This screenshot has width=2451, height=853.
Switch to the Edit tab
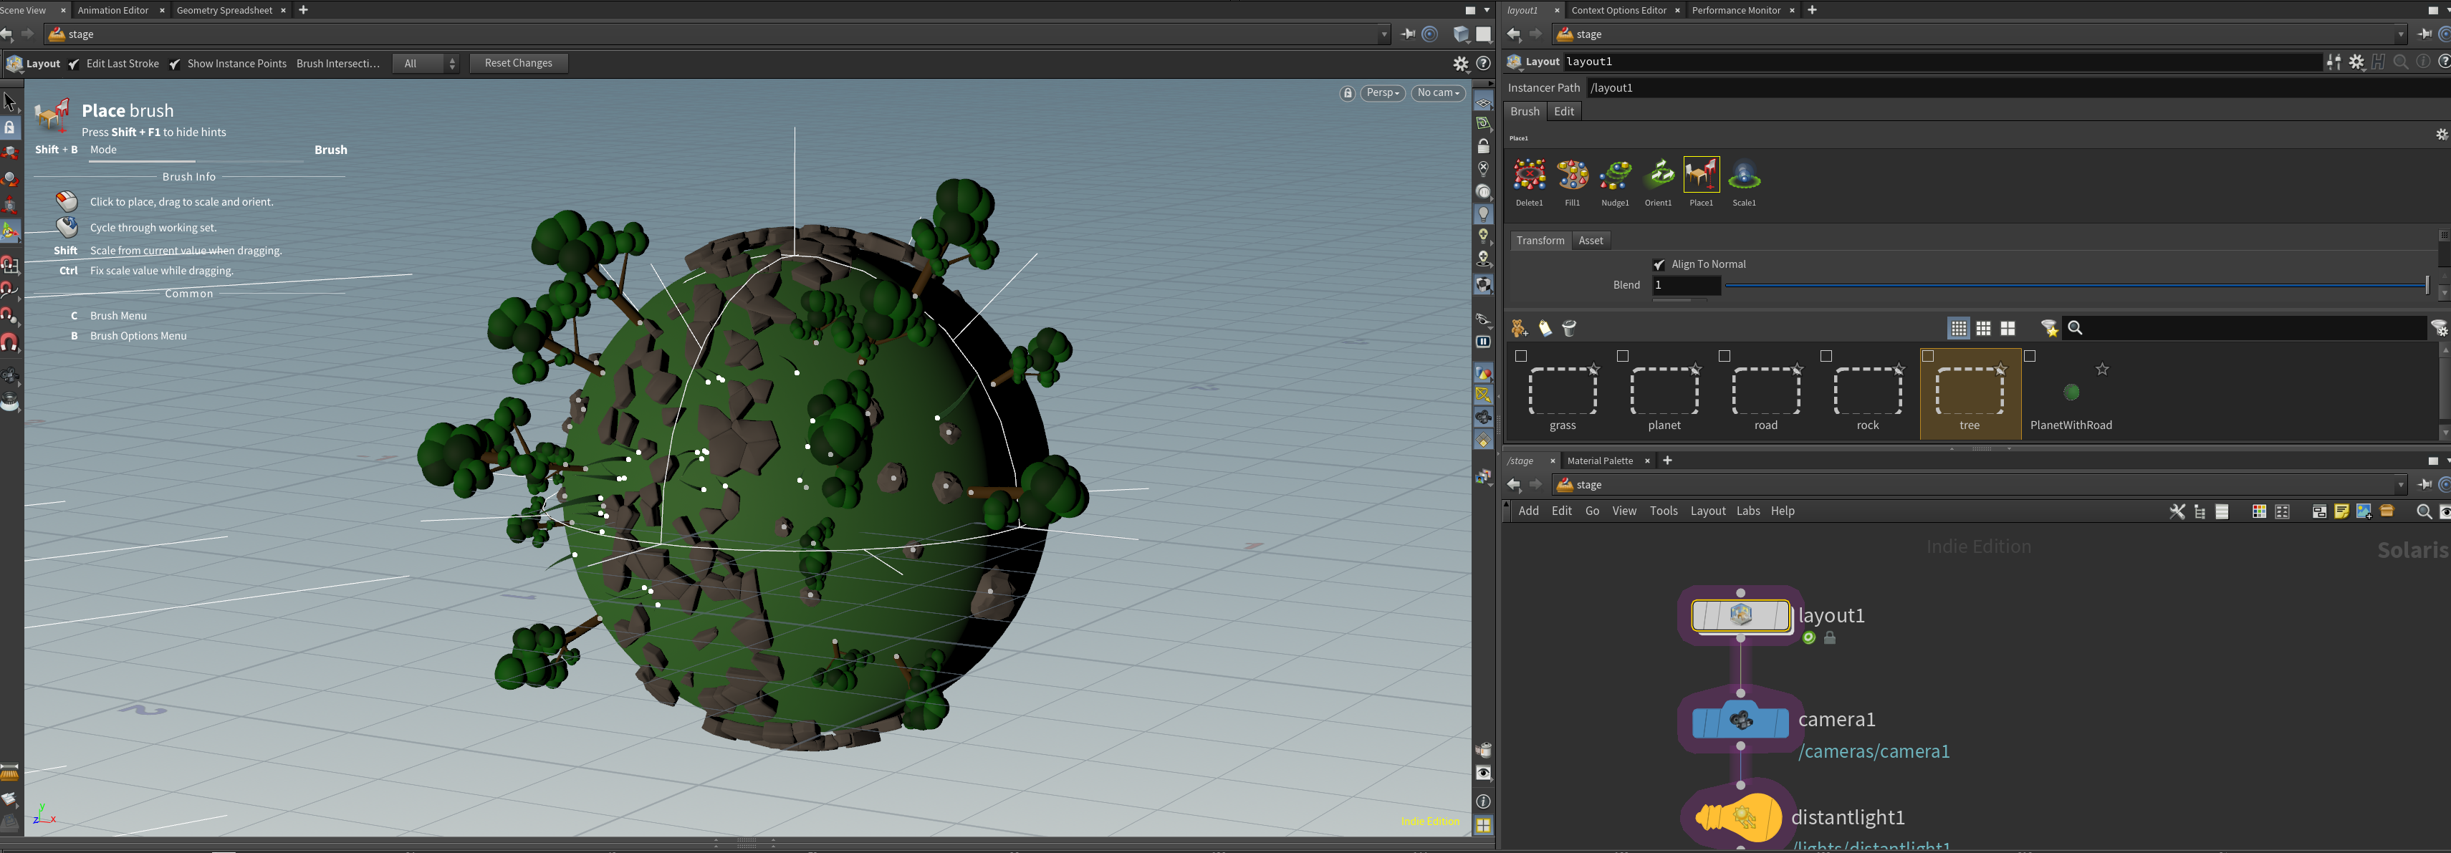tap(1563, 111)
